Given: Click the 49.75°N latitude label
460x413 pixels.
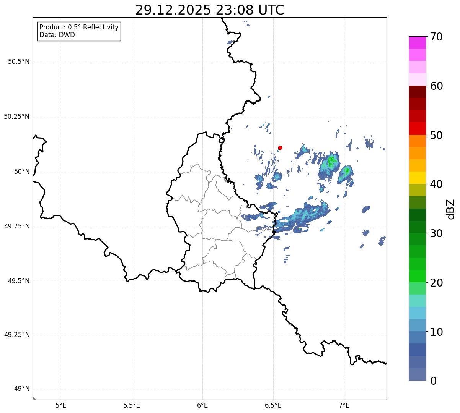Looking at the screenshot, I should pyautogui.click(x=16, y=226).
